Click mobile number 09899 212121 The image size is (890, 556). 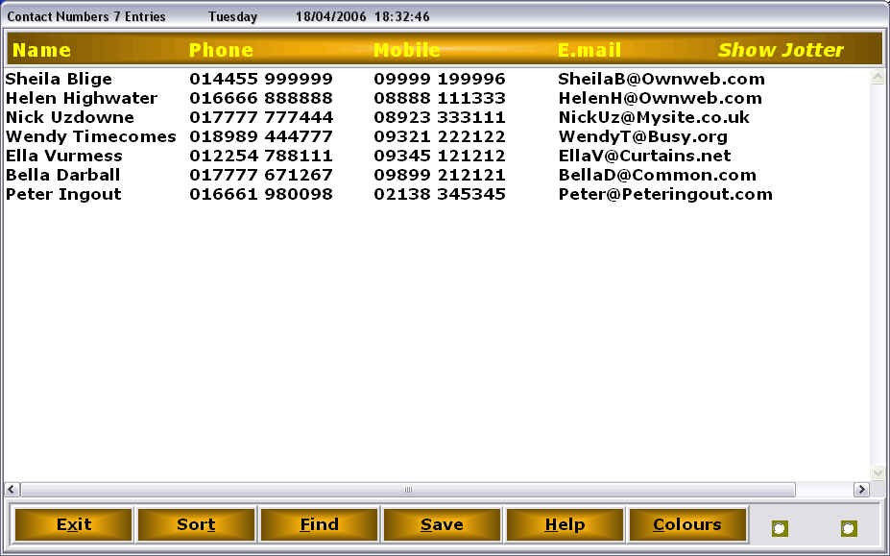[440, 175]
